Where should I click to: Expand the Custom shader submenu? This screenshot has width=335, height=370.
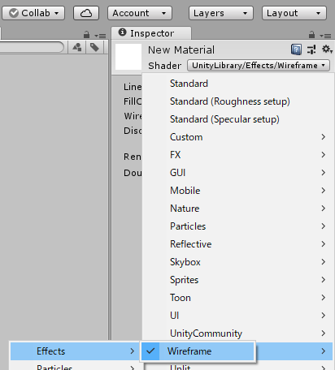point(237,137)
